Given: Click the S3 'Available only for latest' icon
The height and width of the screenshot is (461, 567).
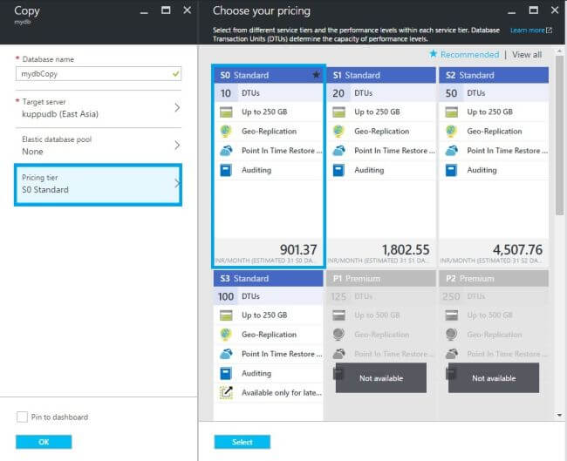Looking at the screenshot, I should click(x=225, y=393).
